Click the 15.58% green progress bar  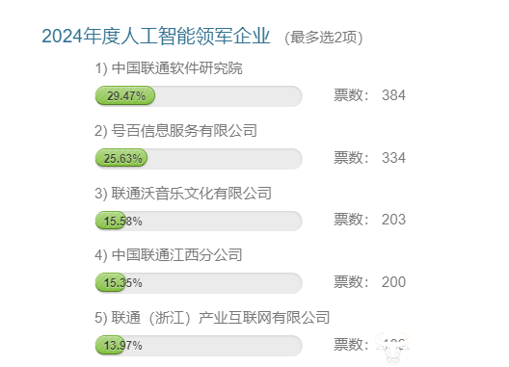[x=110, y=221]
